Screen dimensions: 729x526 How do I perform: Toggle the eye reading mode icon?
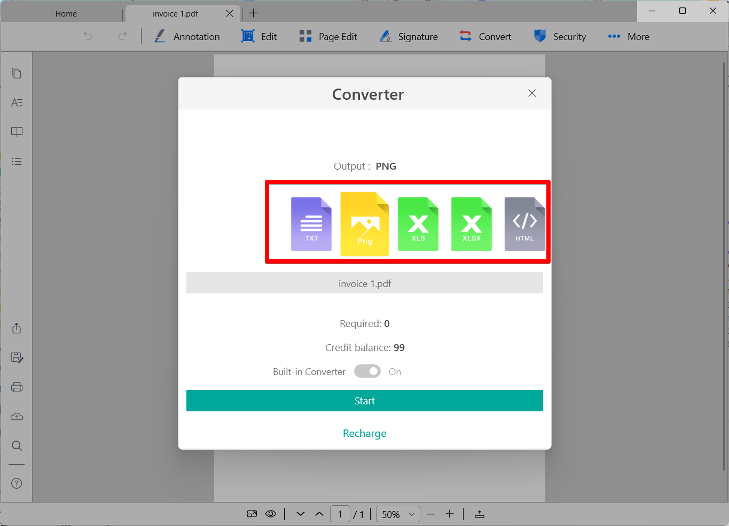click(271, 514)
